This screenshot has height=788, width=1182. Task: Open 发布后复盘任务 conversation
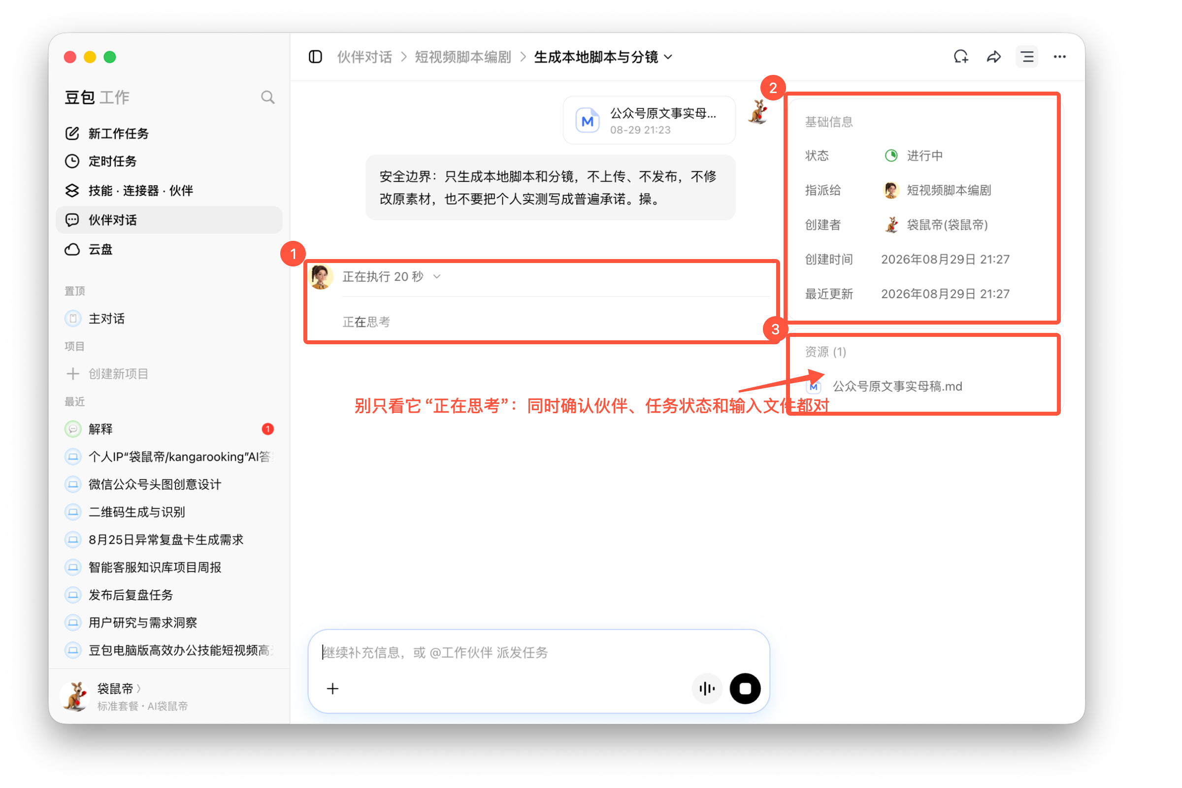pos(169,595)
